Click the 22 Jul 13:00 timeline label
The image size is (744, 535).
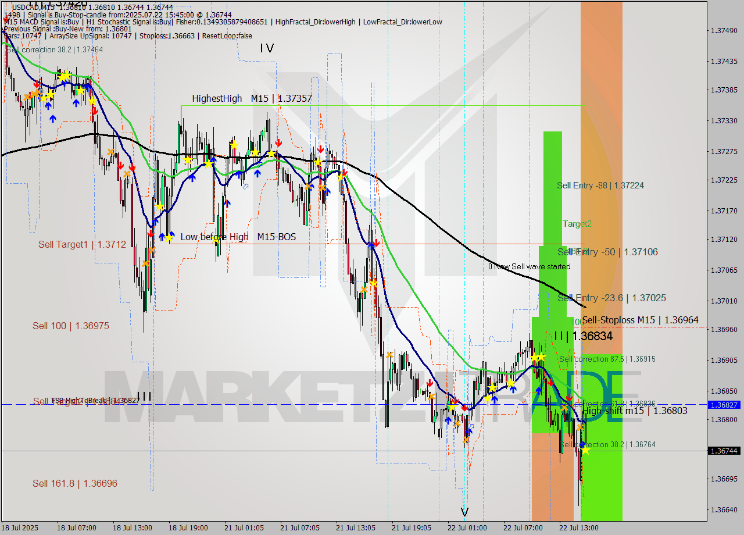[578, 529]
